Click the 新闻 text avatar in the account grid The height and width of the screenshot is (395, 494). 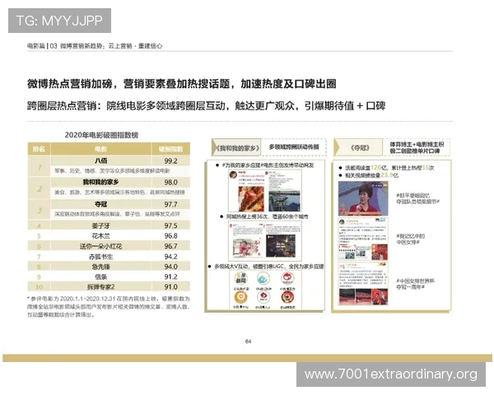(240, 278)
